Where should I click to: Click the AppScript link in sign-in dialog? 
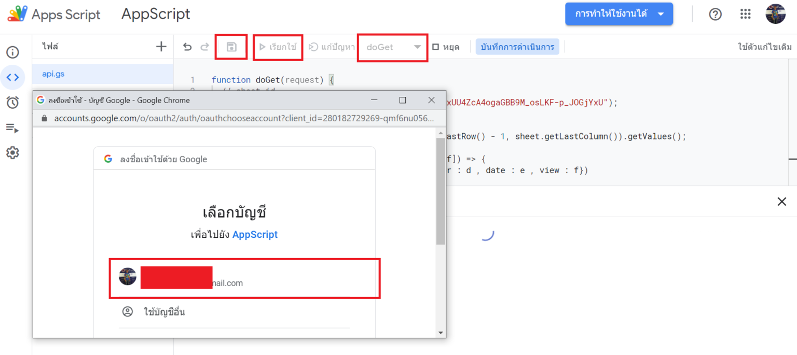coord(255,235)
